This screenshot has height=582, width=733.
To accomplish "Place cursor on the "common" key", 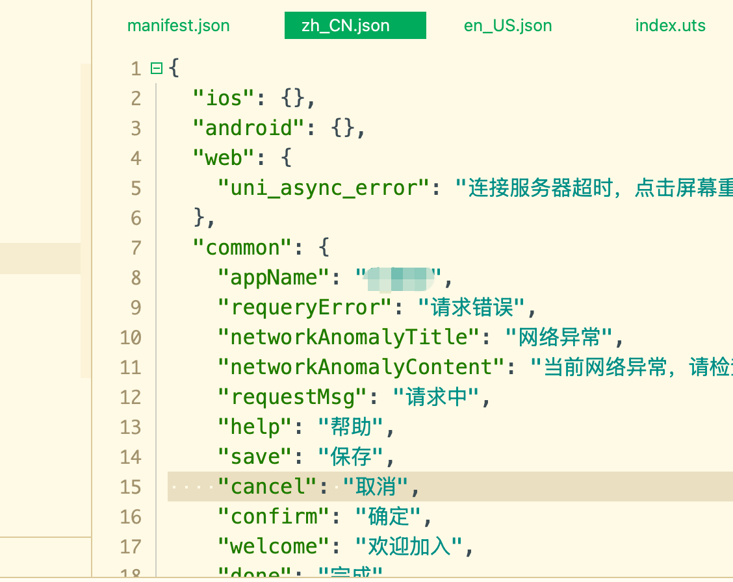I will pyautogui.click(x=243, y=248).
